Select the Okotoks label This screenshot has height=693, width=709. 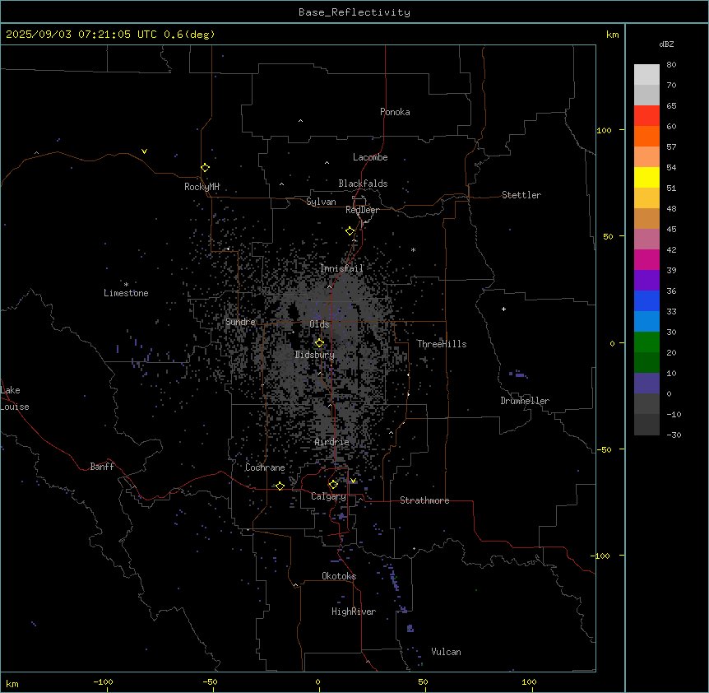pos(339,576)
